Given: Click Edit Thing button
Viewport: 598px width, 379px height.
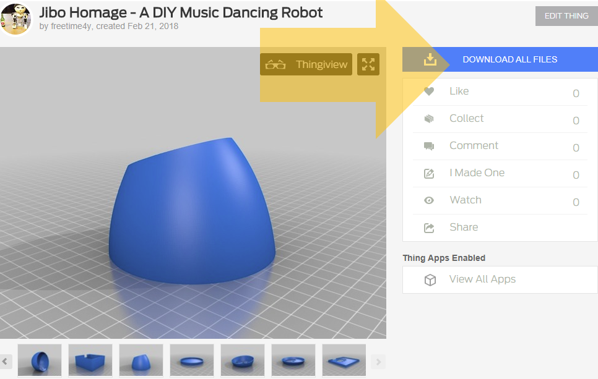Looking at the screenshot, I should (566, 16).
